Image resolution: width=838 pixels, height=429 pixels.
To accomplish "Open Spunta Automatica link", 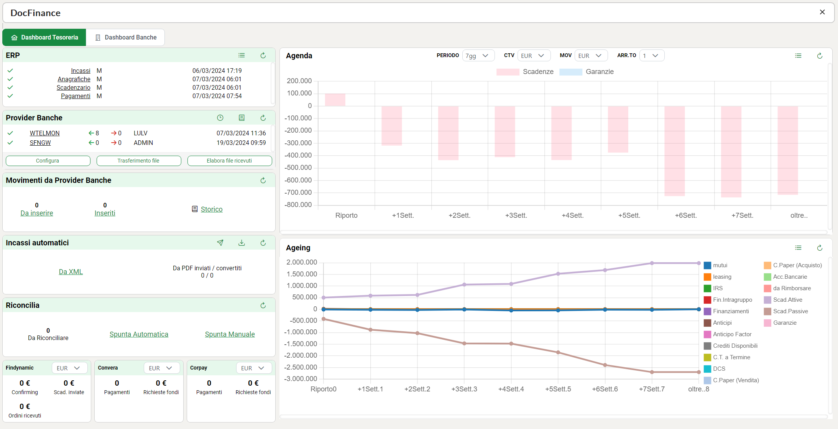I will coord(139,334).
